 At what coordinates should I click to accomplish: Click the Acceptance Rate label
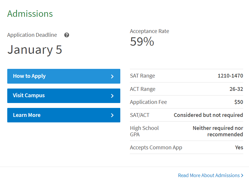pos(149,31)
